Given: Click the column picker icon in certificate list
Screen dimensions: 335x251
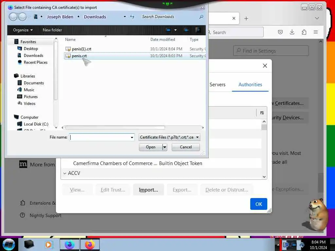Looking at the screenshot, I should (262, 113).
